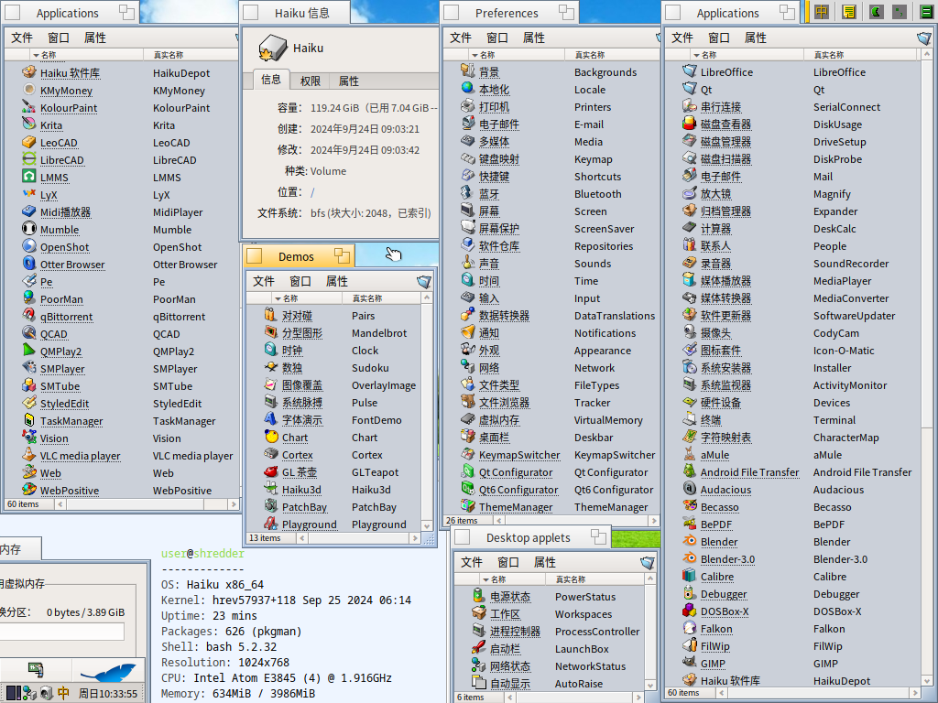Select the LaunchBox rocket icon in Desktop applets
The image size is (938, 703).
pyautogui.click(x=478, y=647)
